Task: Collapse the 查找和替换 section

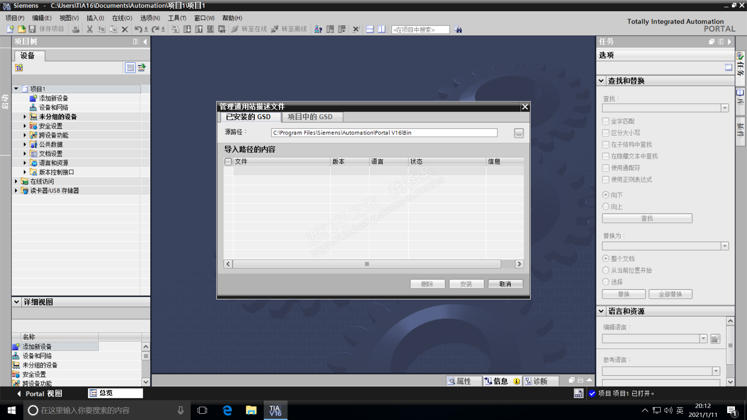Action: (x=601, y=81)
